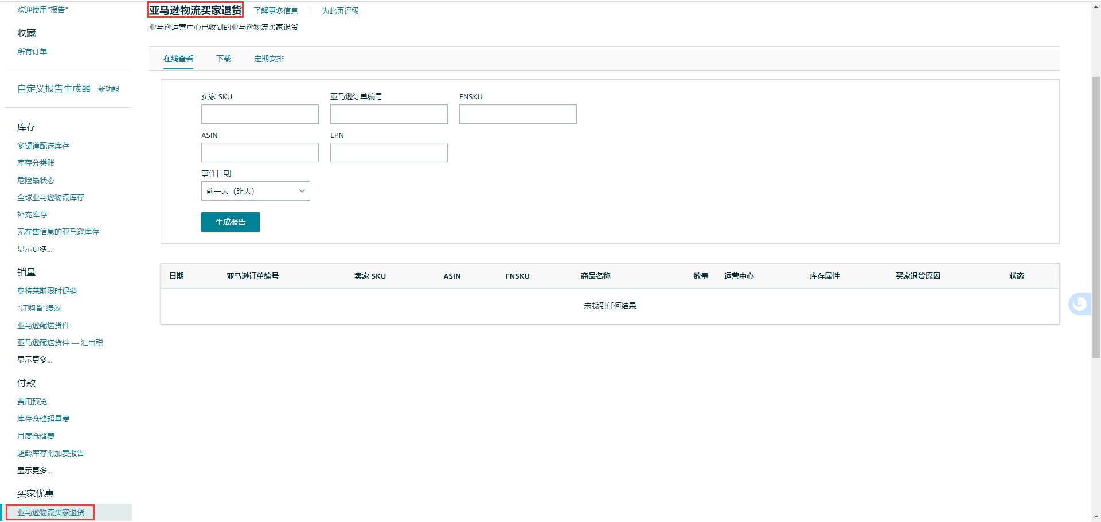Image resolution: width=1101 pixels, height=522 pixels.
Task: Click the 新功能 label beside report builder
Action: tap(108, 89)
